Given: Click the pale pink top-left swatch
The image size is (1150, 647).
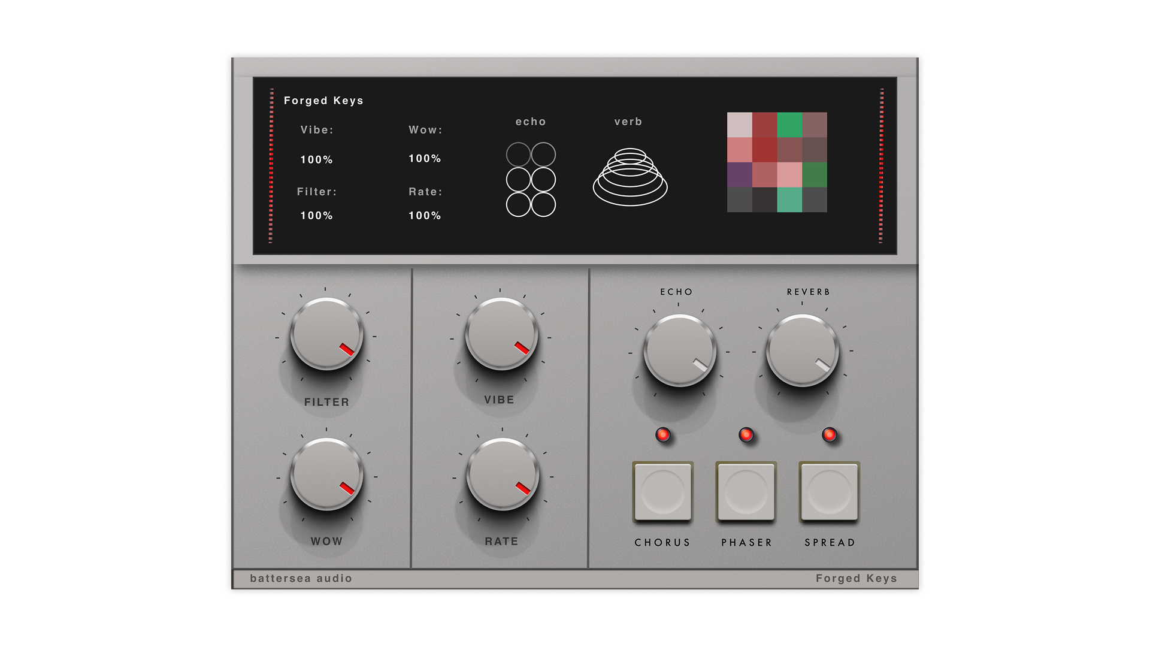Looking at the screenshot, I should (x=740, y=125).
